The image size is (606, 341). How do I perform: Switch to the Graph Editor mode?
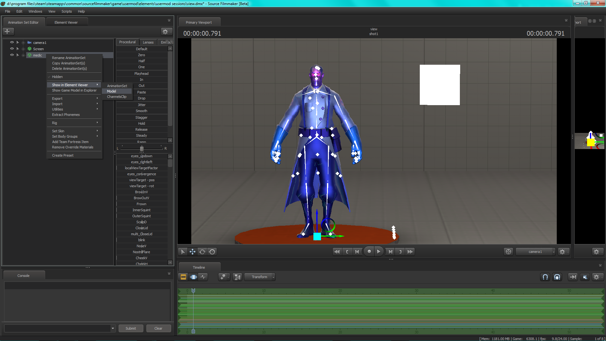pos(203,277)
